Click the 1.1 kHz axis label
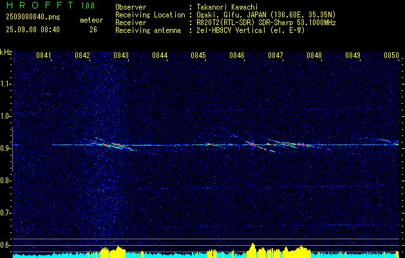Screen dimensions: 405x258 tap(6, 84)
